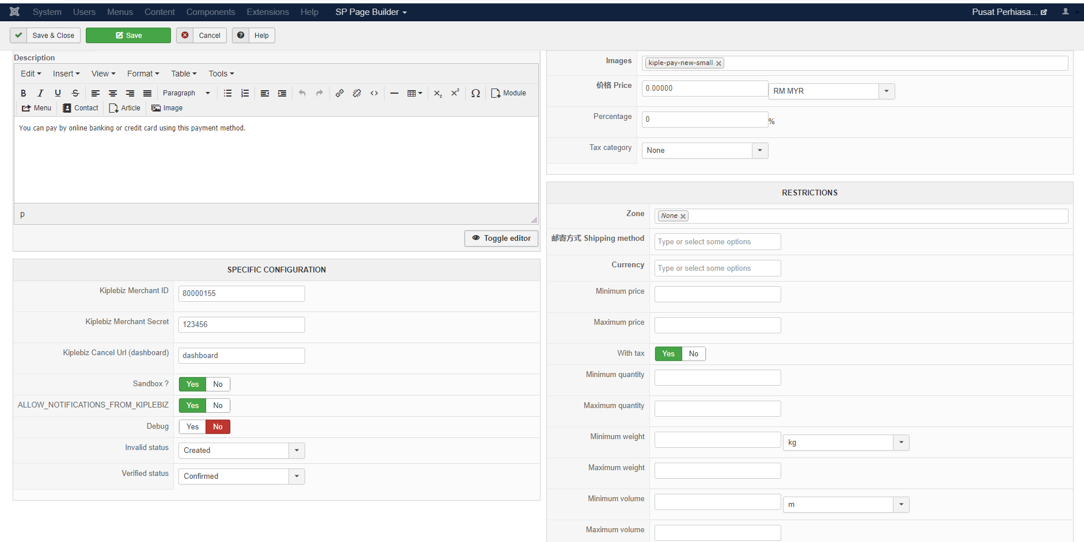Apply superscript formatting
The width and height of the screenshot is (1084, 542).
(x=455, y=93)
